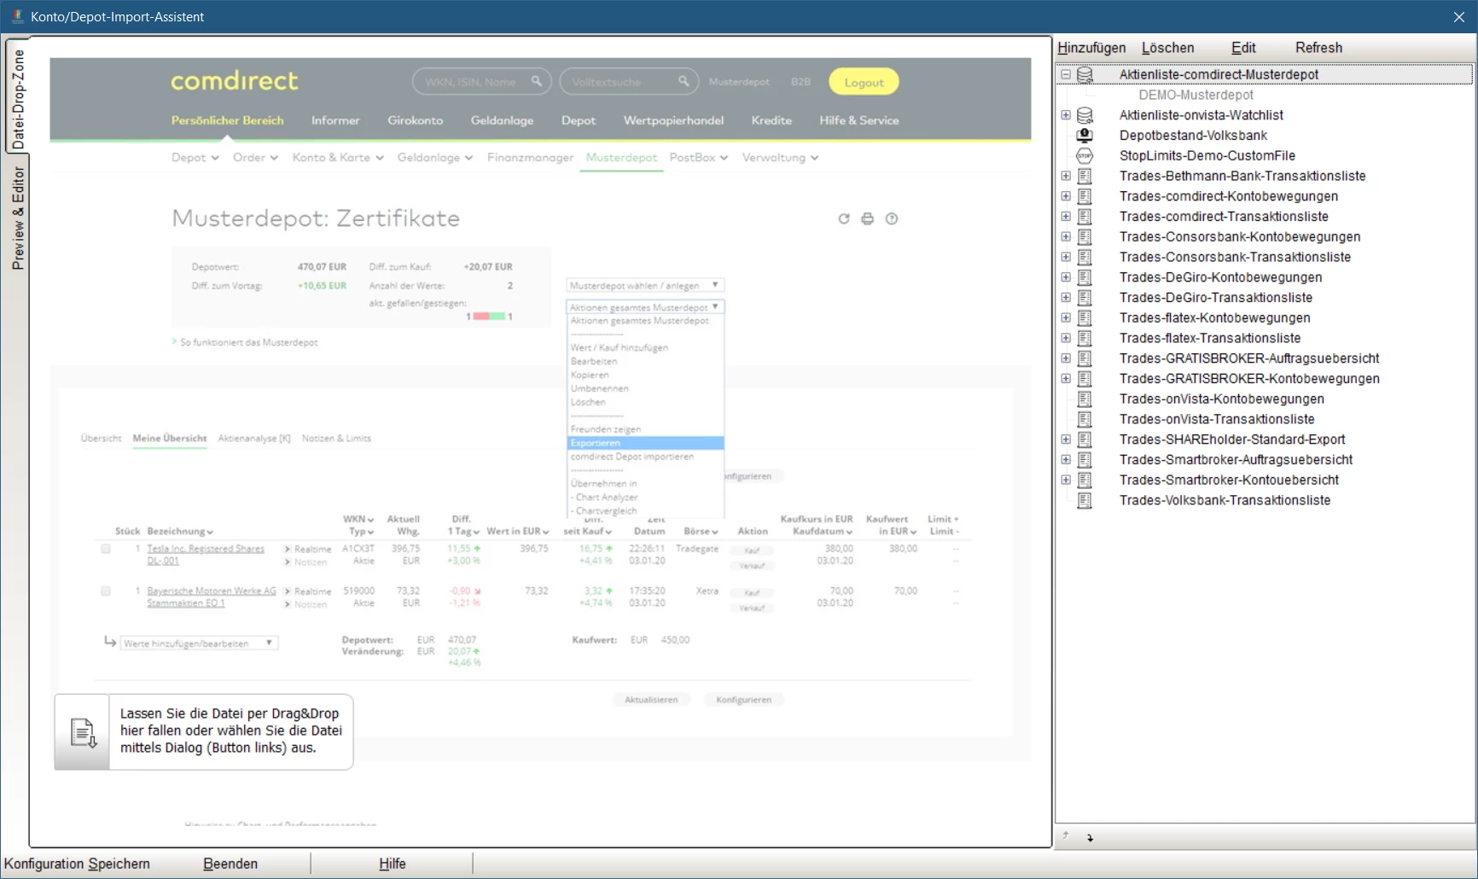Click the move-down arrow below the tree

tap(1090, 838)
